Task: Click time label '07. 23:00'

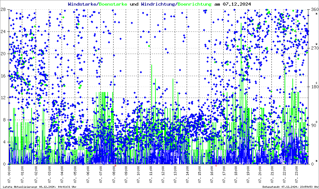Action: 296,174
